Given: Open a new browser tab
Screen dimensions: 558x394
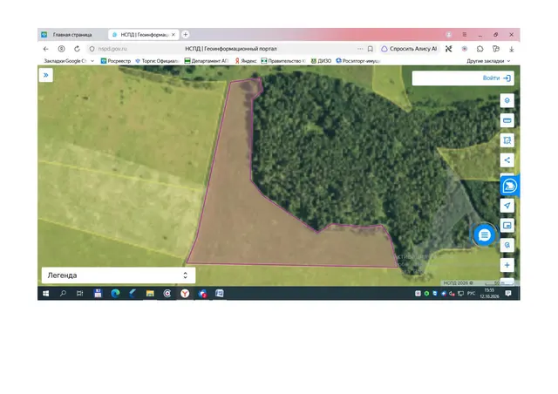Looking at the screenshot, I should (186, 35).
